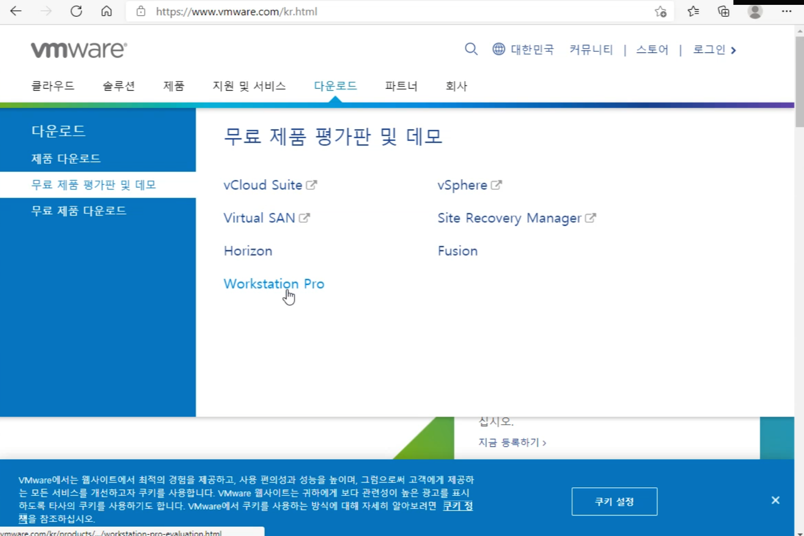Image resolution: width=804 pixels, height=536 pixels.
Task: Open the browser home page icon
Action: point(107,11)
